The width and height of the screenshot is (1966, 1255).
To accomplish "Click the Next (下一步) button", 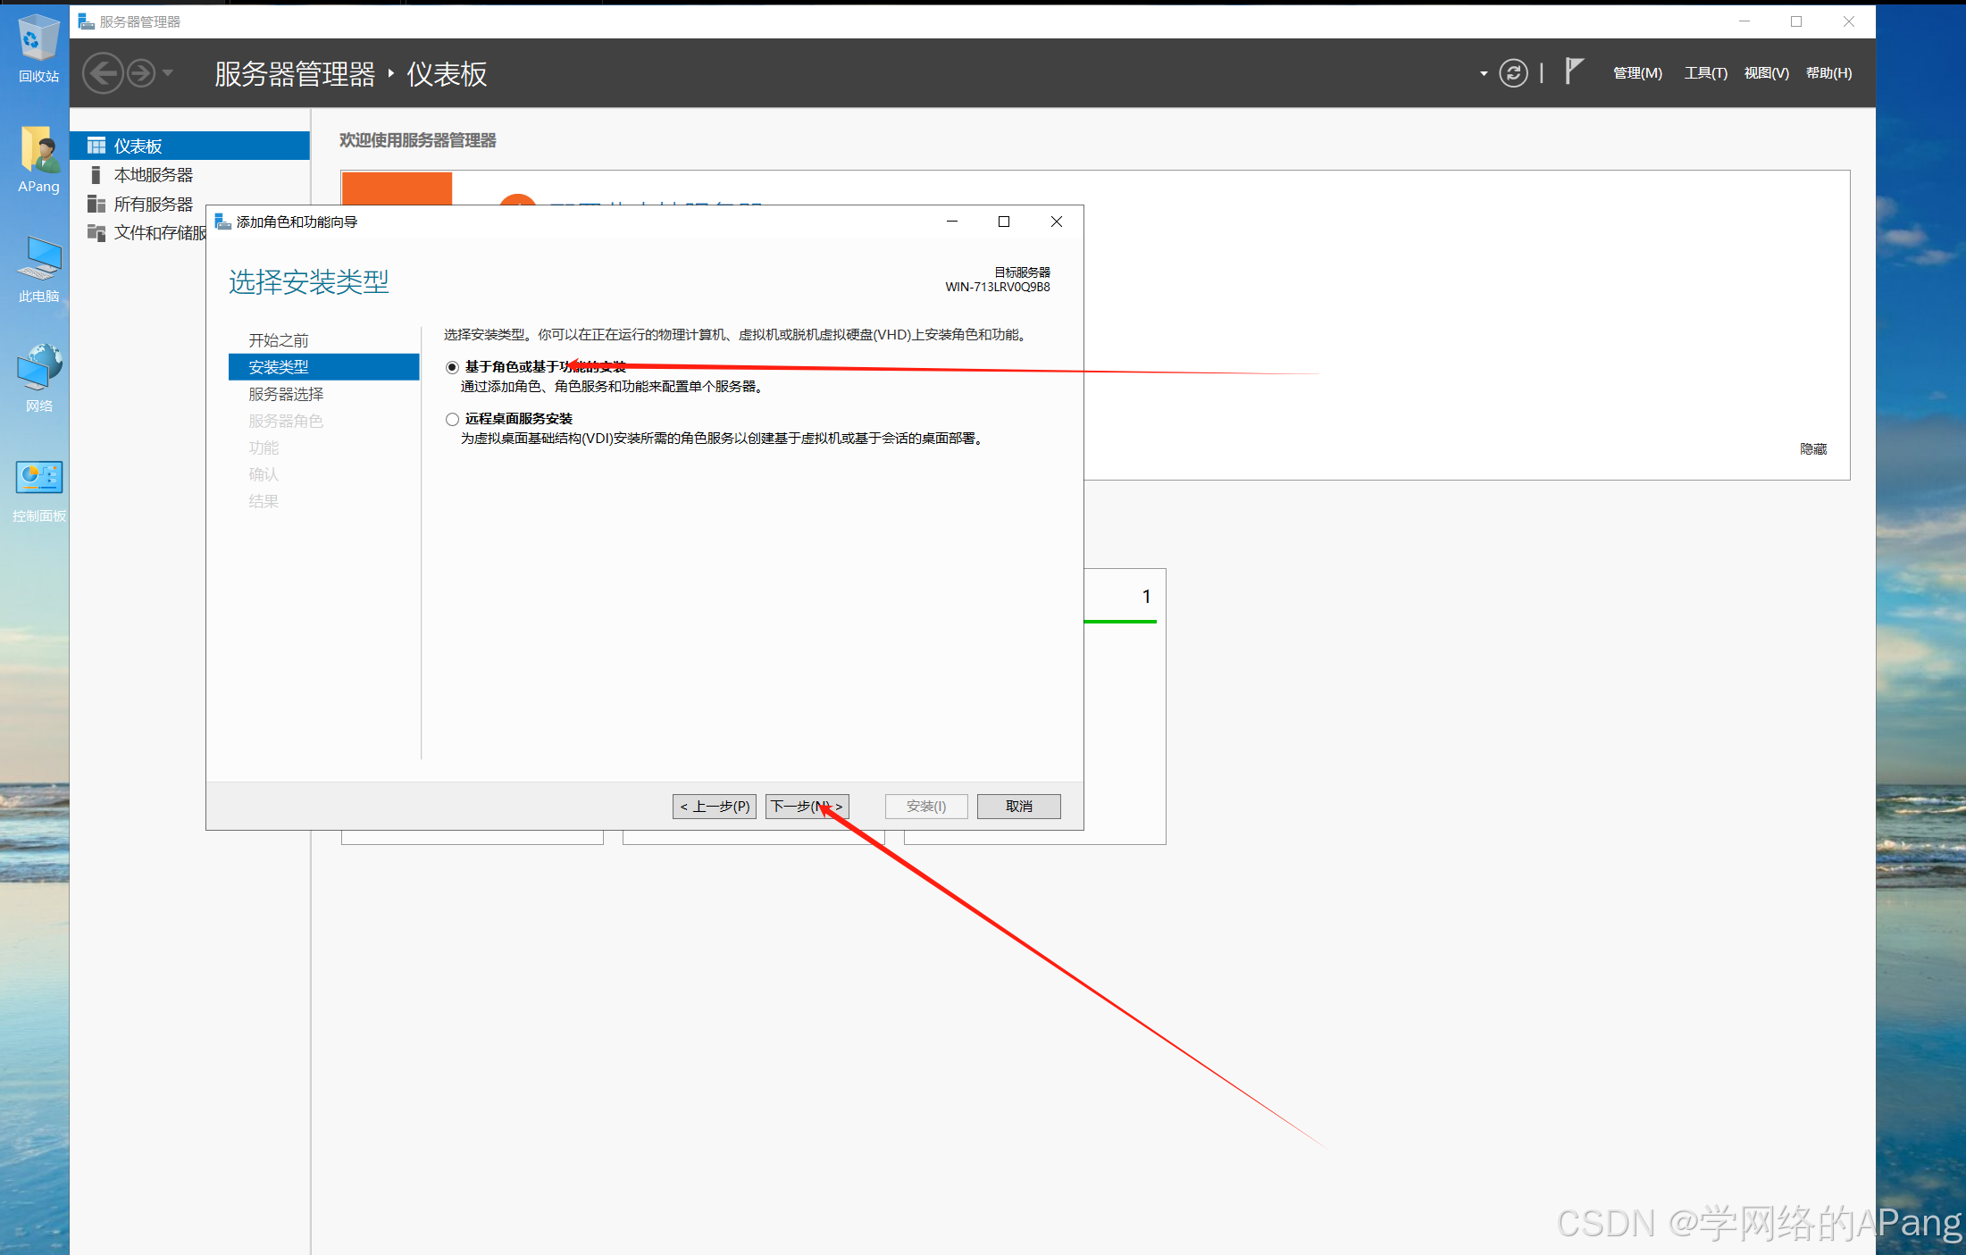I will [806, 807].
